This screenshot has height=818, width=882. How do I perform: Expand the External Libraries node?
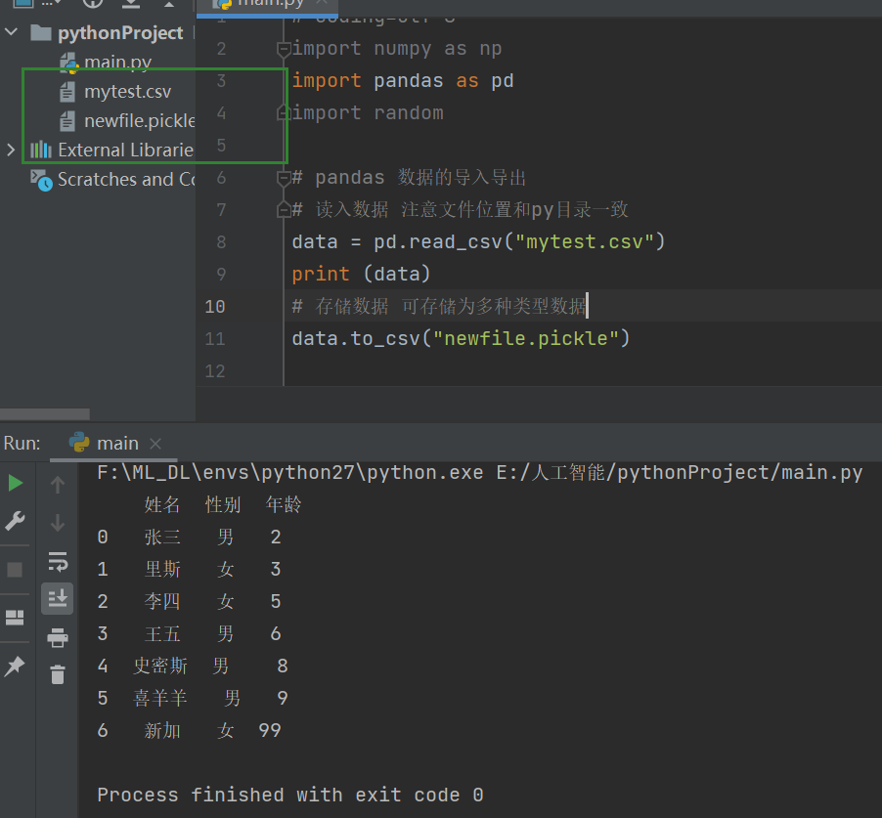click(x=11, y=150)
